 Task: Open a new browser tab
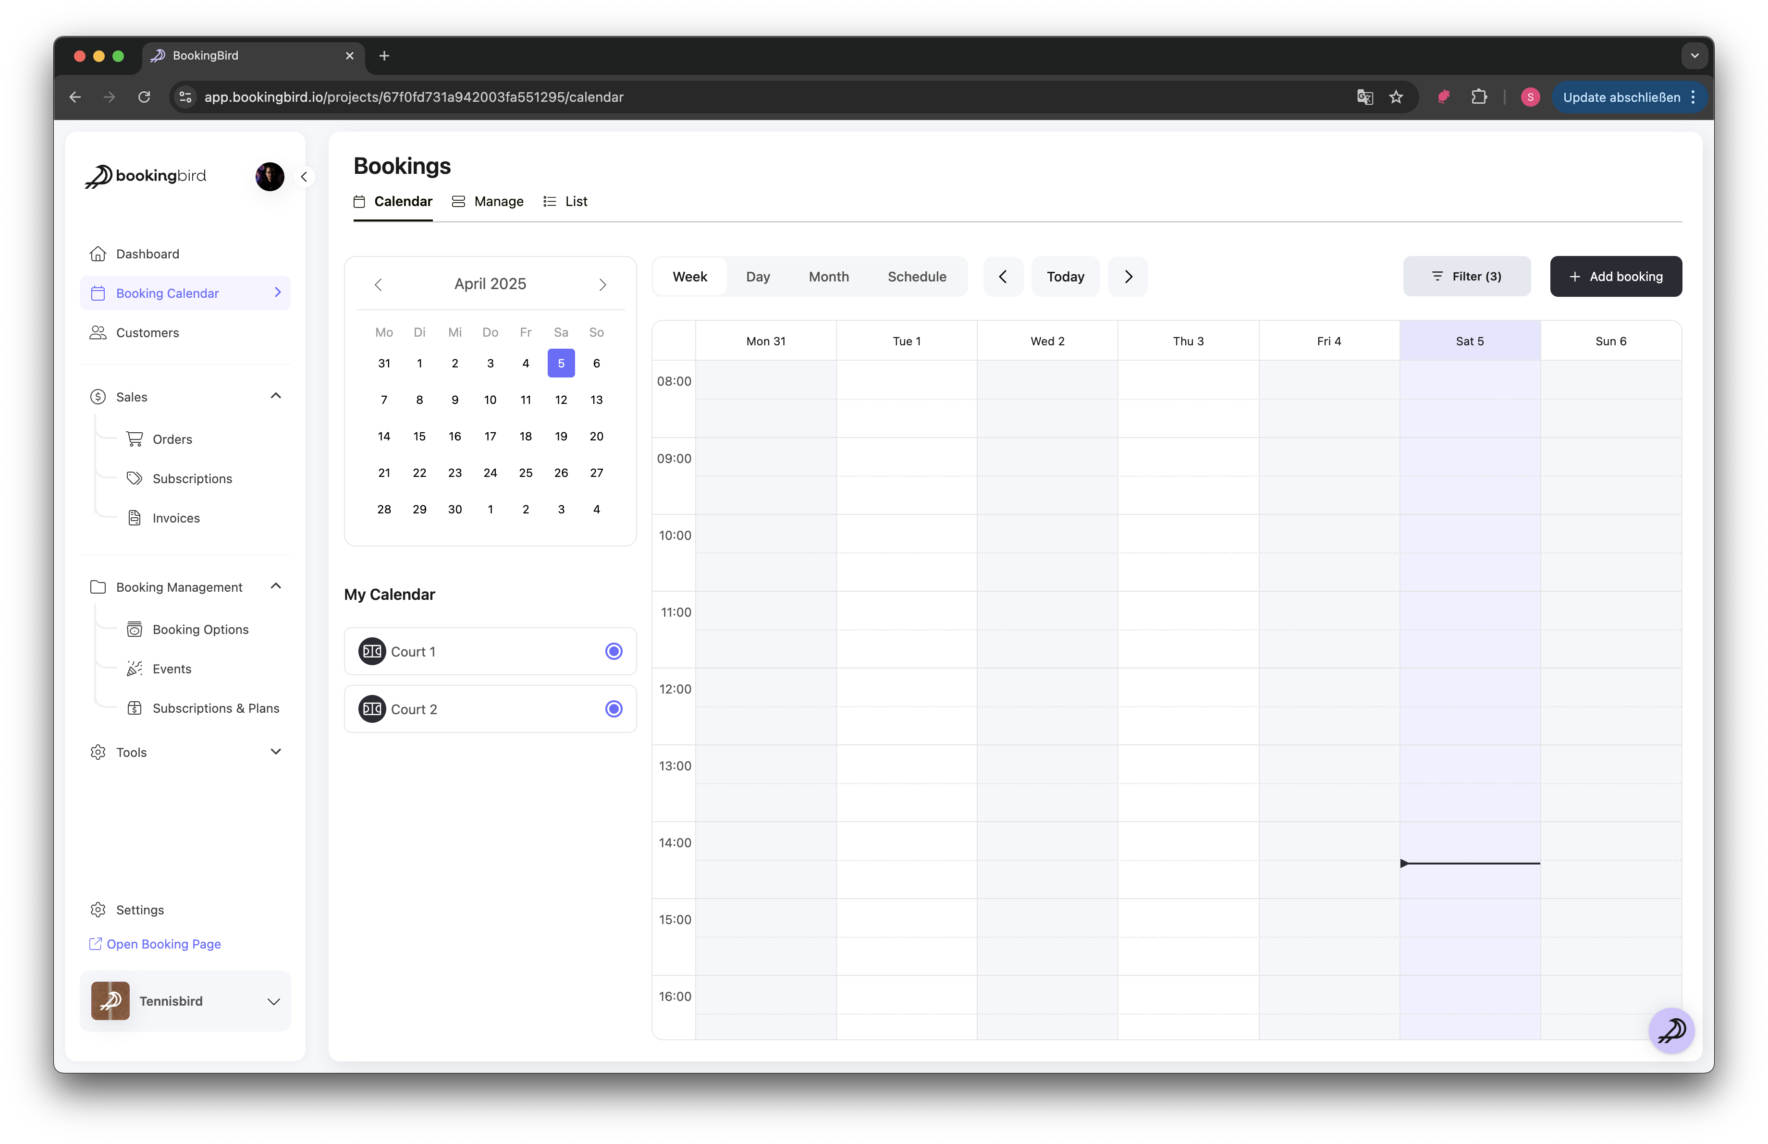point(384,56)
